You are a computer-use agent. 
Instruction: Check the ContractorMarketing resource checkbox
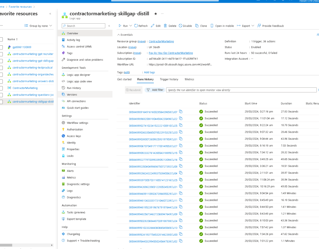coord(1,88)
